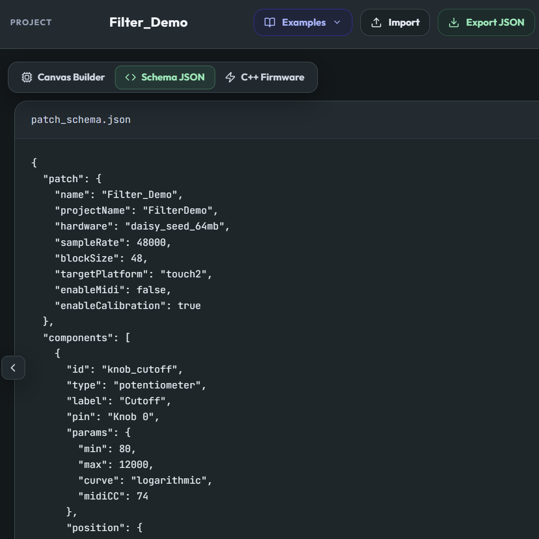Click the upload icon in Import
Screen dimensions: 539x539
pos(377,22)
